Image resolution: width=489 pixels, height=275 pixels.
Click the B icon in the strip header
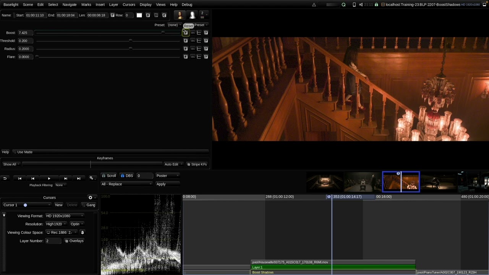[148, 15]
